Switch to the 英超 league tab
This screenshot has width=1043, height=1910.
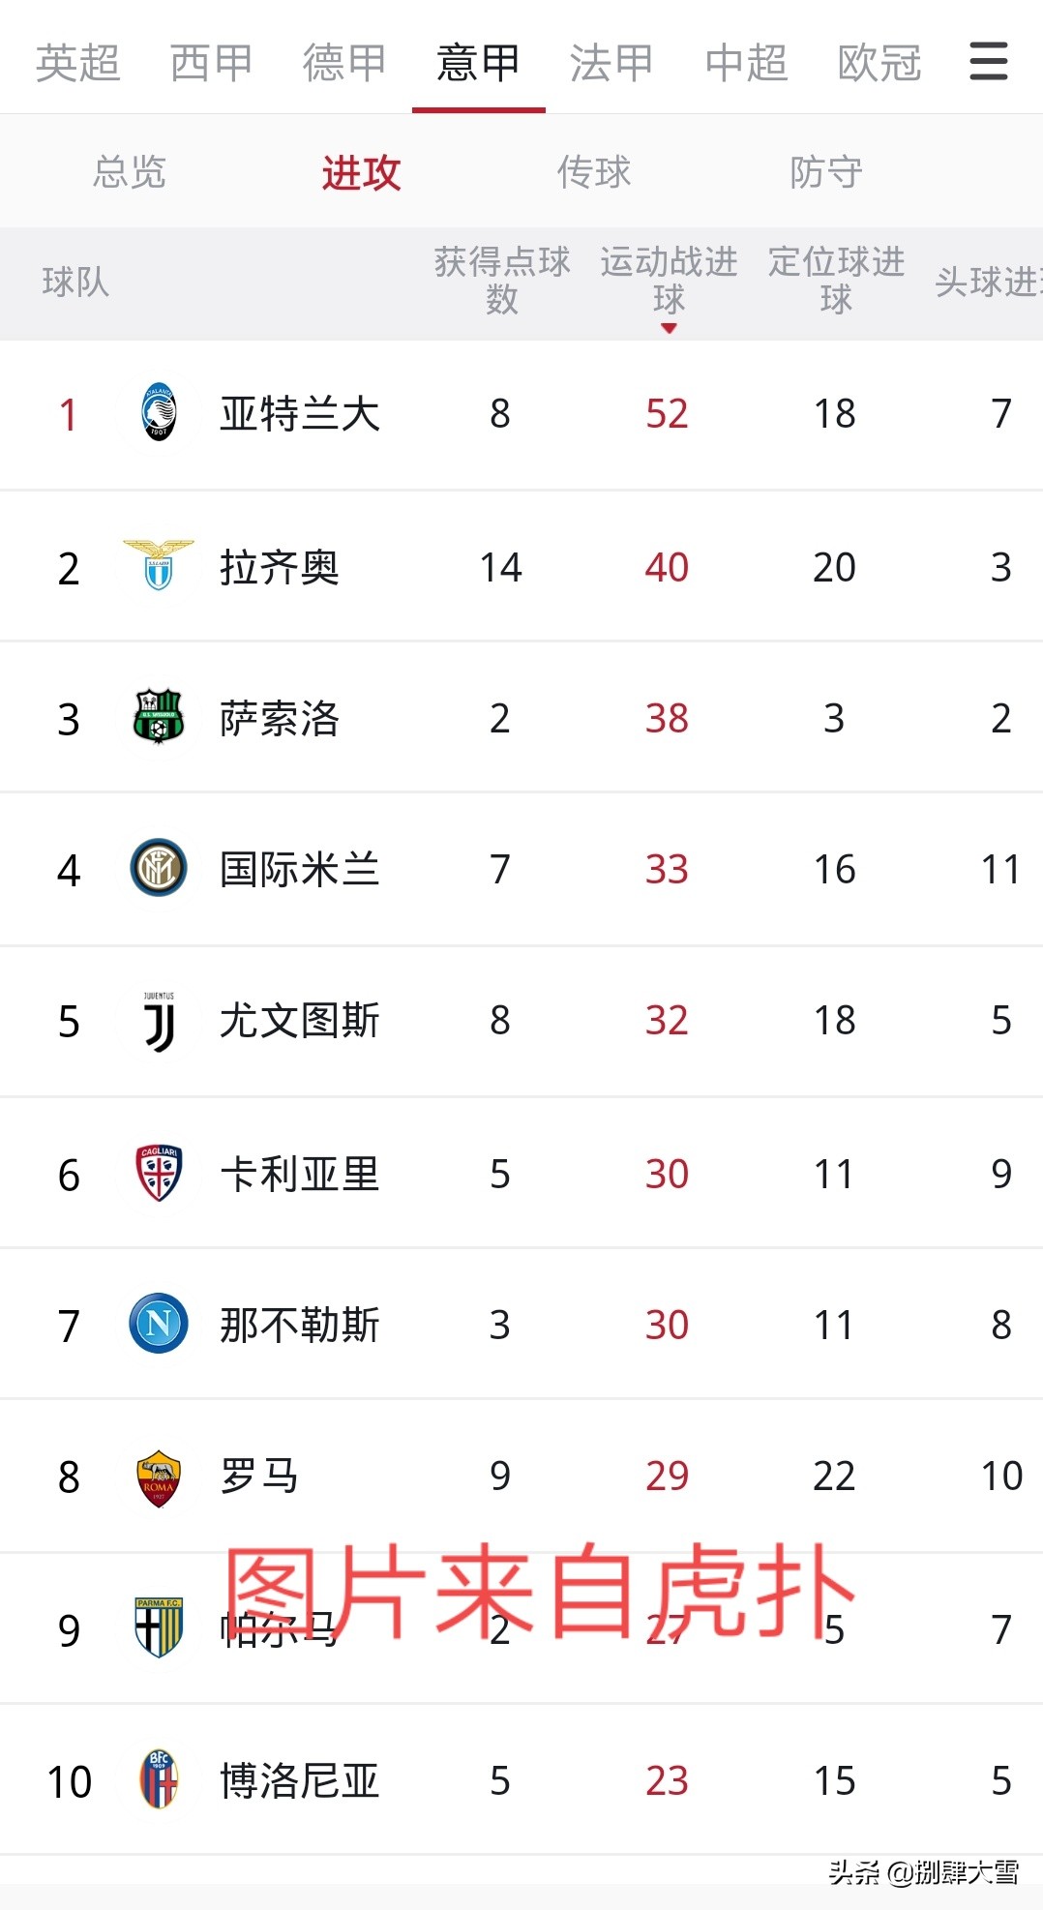point(77,63)
